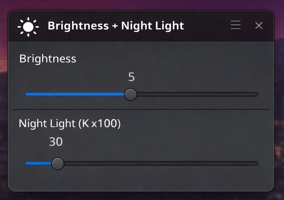The width and height of the screenshot is (284, 200).
Task: Close the Brightness + Night Light window
Action: tap(259, 25)
